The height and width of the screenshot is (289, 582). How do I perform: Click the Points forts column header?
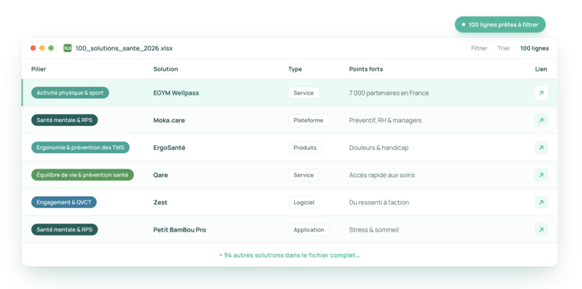366,69
